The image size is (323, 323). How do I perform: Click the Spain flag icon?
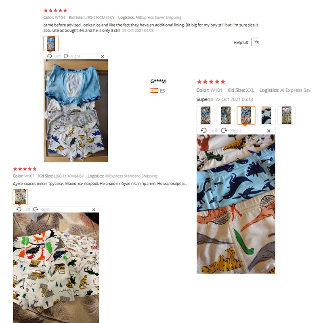[154, 90]
